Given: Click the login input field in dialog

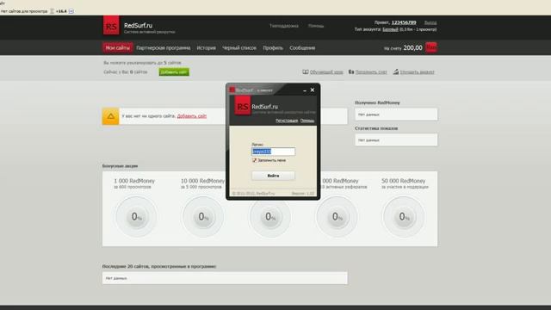Looking at the screenshot, I should [x=274, y=152].
